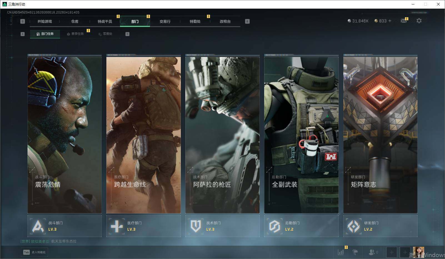Click the D key next sub-tab icon
Viewport: 445px width, 259px height.
click(x=127, y=34)
